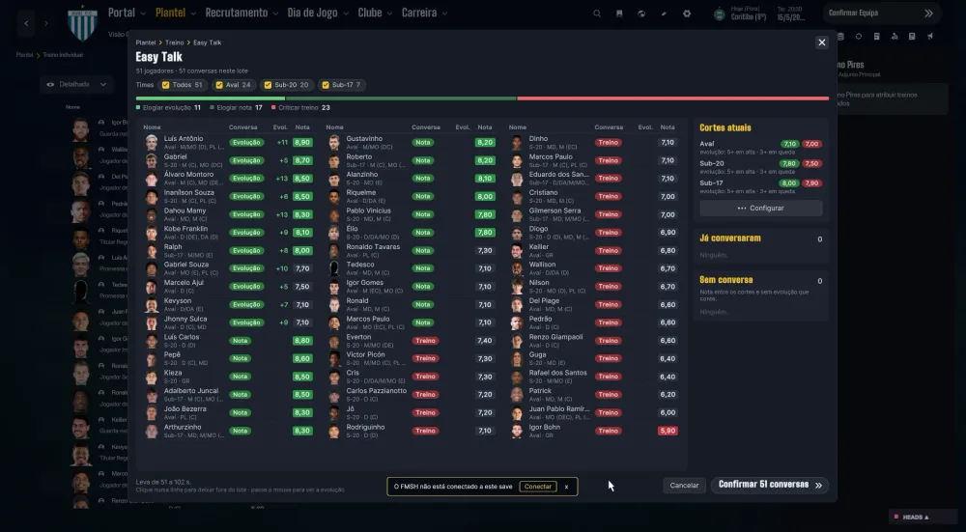Click the Avaí 7,10 green cutoff badge
966x532 pixels.
(x=790, y=144)
